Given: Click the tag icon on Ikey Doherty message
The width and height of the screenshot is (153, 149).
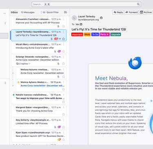Looking at the screenshot, I should (x=59, y=127).
